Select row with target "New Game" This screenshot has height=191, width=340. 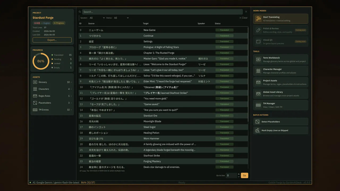pyautogui.click(x=163, y=30)
